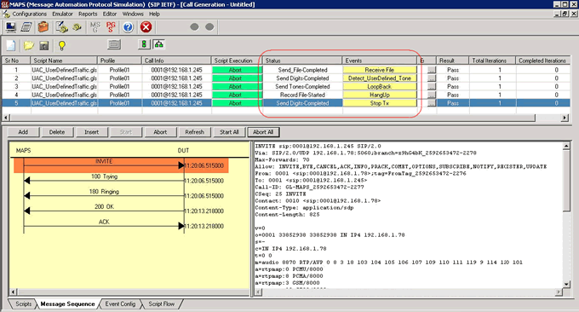Screen dimensions: 579x312
Task: Click ellipsis button in row 1
Action: point(432,70)
